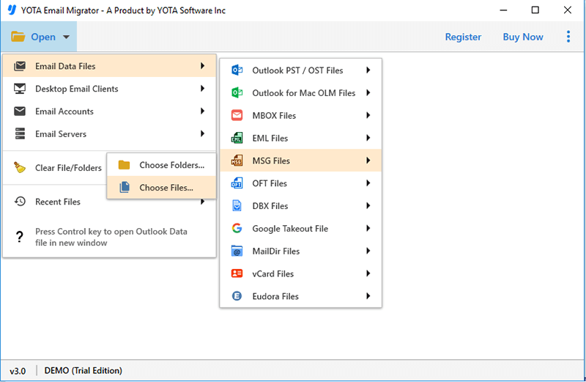This screenshot has height=382, width=586.
Task: Open the three-dot more options menu
Action: point(568,37)
